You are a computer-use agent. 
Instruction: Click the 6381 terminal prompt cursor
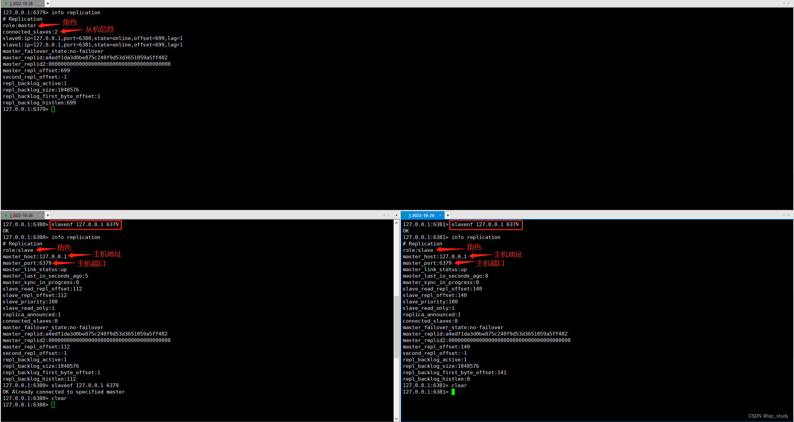[x=453, y=392]
